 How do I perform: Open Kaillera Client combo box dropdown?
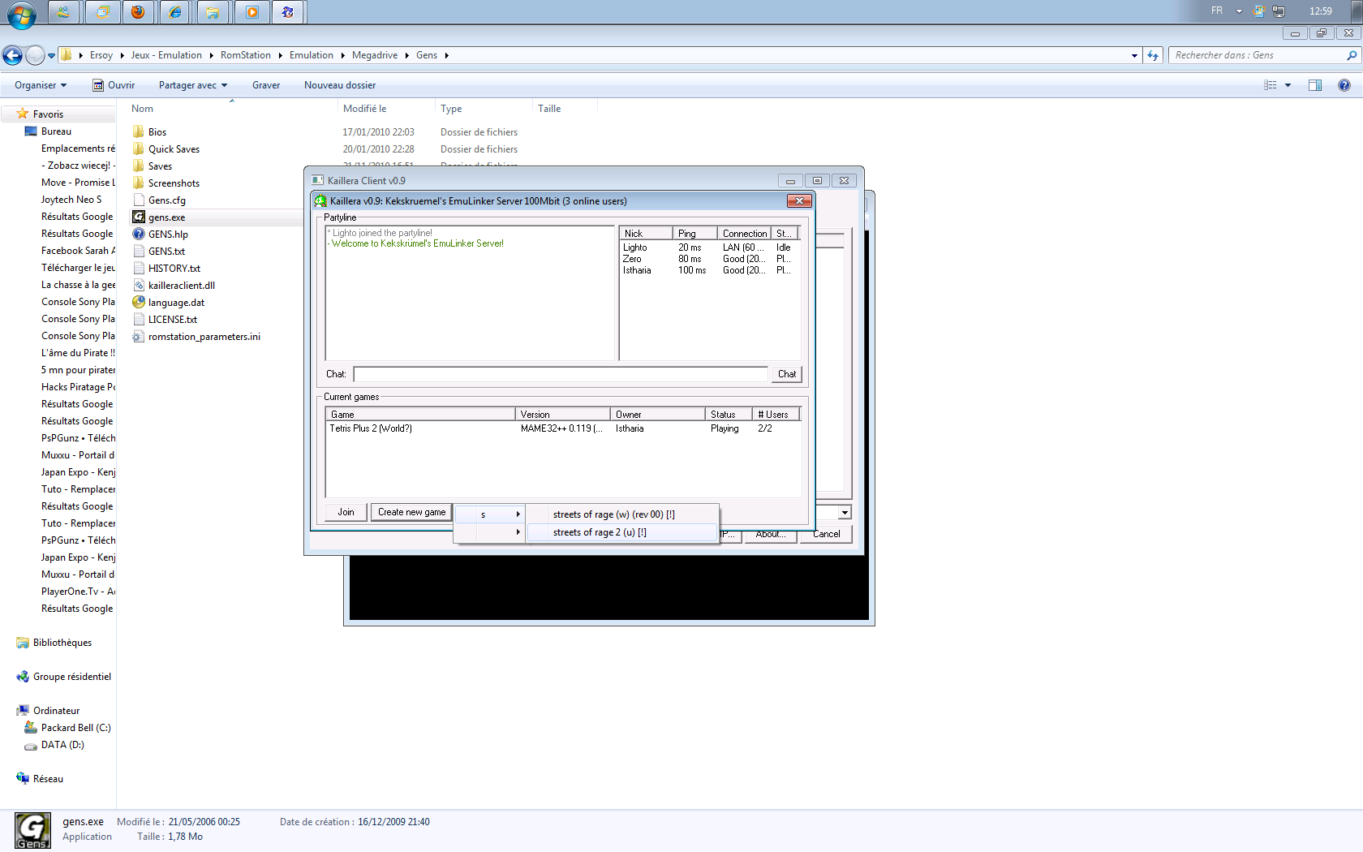coord(845,512)
